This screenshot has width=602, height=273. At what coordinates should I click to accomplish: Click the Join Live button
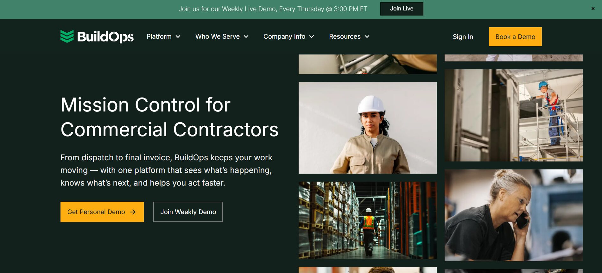402,9
